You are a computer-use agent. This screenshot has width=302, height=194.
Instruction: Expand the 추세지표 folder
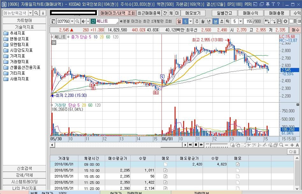pyautogui.click(x=14, y=33)
